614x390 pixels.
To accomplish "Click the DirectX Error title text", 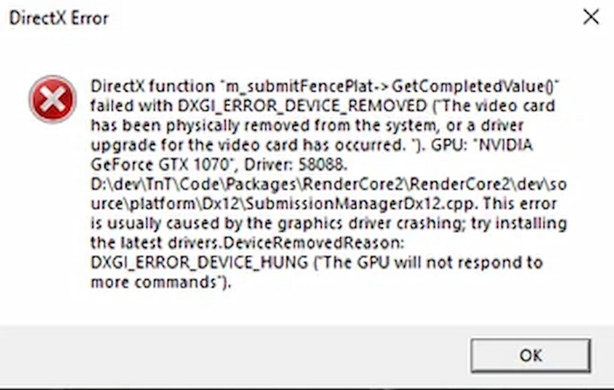I will click(x=59, y=17).
